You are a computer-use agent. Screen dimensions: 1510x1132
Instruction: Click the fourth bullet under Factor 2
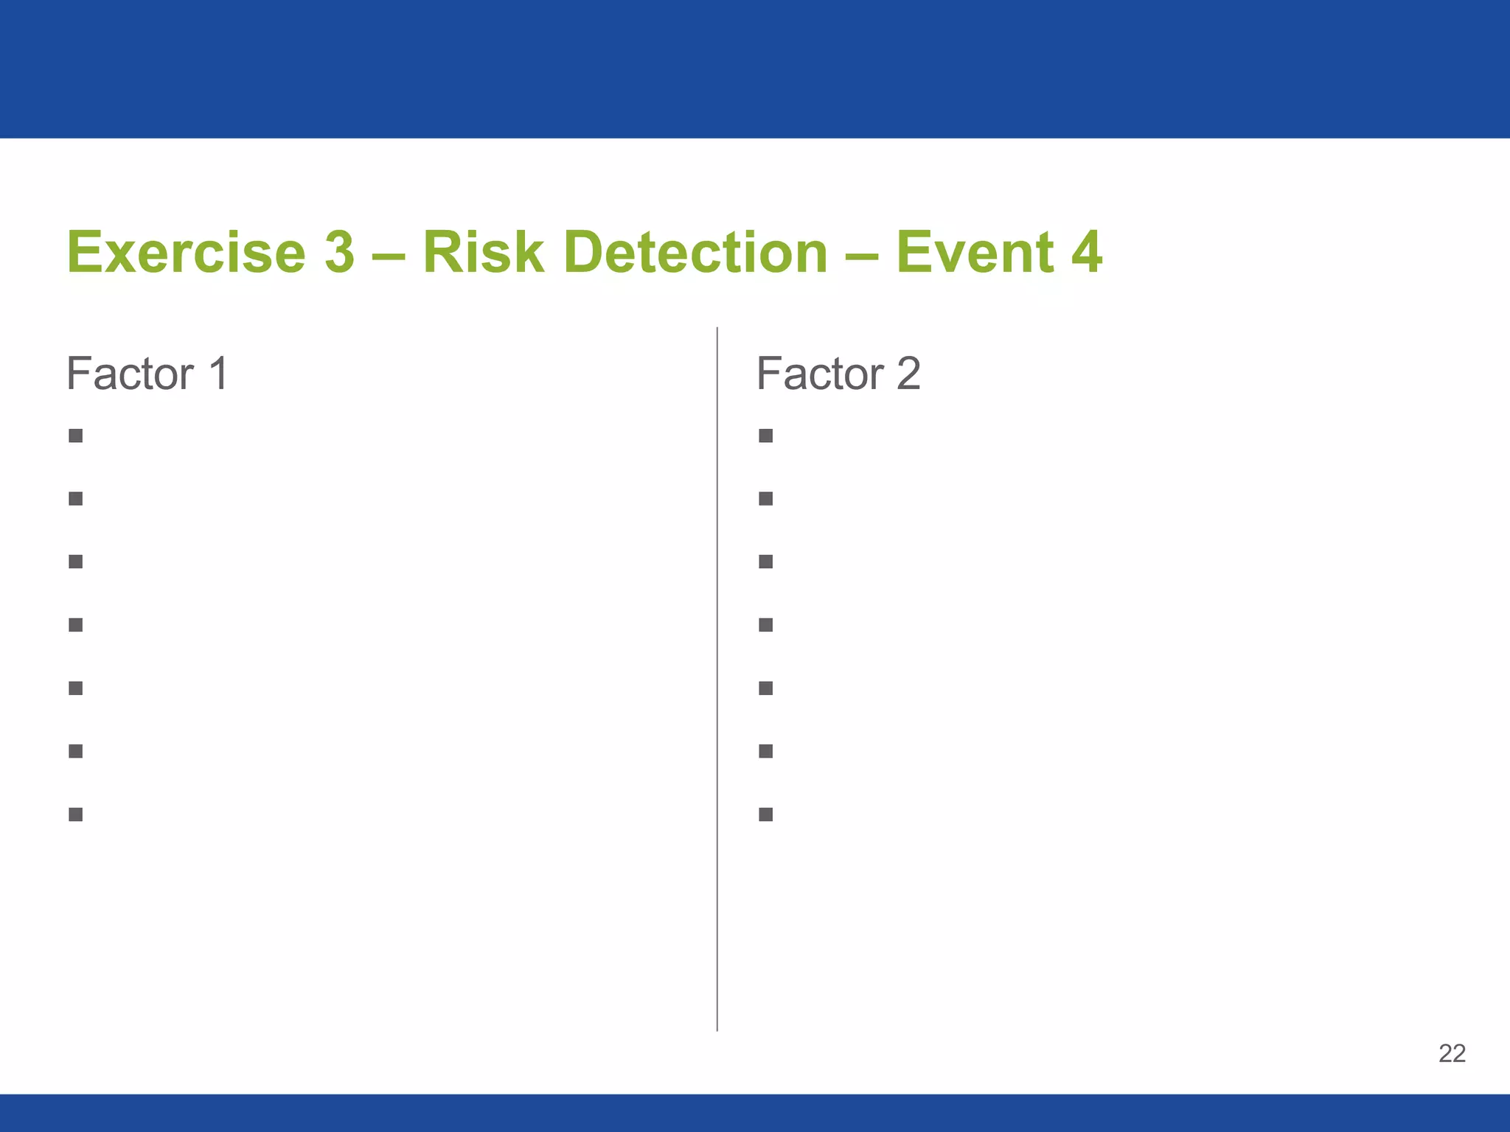pyautogui.click(x=766, y=625)
